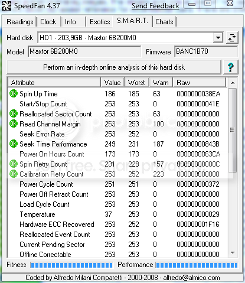The image size is (245, 283).
Task: Select the Offline Correctable row
Action: (117, 254)
